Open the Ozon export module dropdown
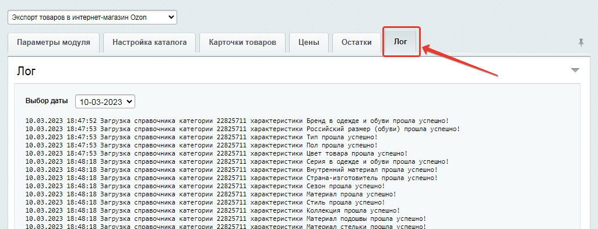 pos(92,17)
